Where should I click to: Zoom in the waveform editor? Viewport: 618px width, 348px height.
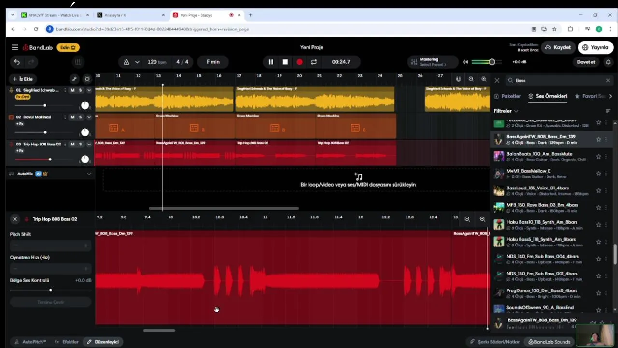pos(482,219)
